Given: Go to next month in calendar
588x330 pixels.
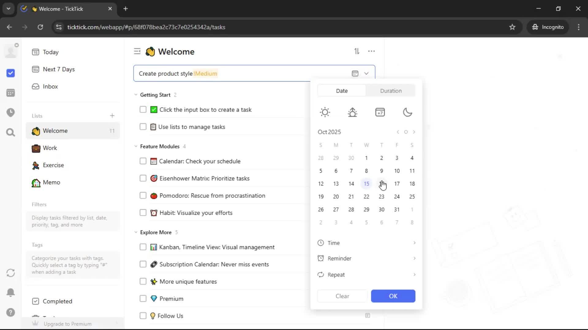Looking at the screenshot, I should tap(414, 132).
